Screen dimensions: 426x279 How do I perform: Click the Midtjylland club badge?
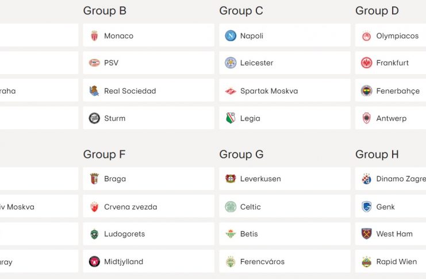(x=94, y=262)
